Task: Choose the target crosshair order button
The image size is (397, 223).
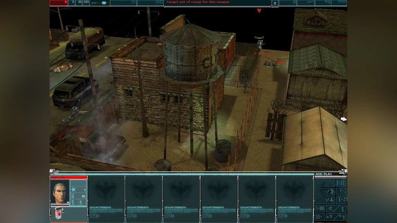Action: pyautogui.click(x=325, y=183)
